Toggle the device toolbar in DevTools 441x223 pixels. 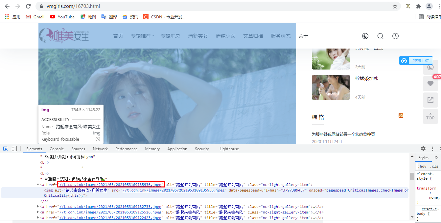click(x=14, y=149)
